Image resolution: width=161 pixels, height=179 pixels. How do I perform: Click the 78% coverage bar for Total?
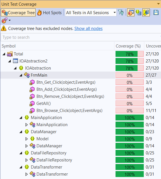[x=130, y=54]
